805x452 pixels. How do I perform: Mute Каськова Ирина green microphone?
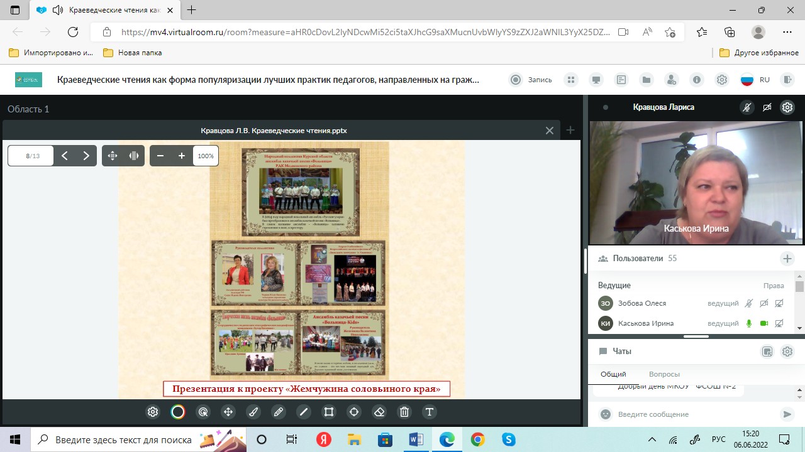click(748, 323)
